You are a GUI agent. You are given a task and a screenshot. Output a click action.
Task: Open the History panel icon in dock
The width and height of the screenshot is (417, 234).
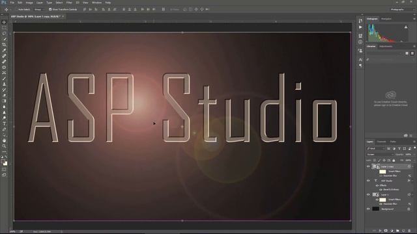(x=360, y=21)
